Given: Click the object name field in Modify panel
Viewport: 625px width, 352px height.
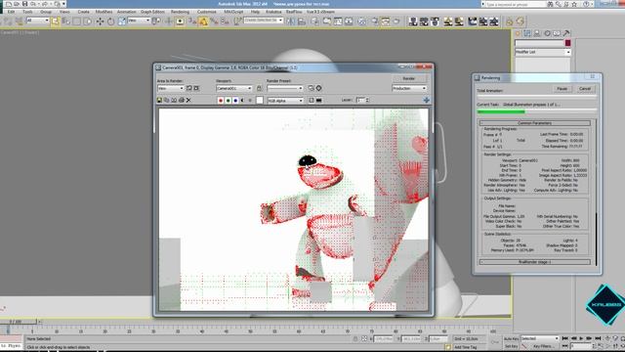Looking at the screenshot, I should [539, 43].
